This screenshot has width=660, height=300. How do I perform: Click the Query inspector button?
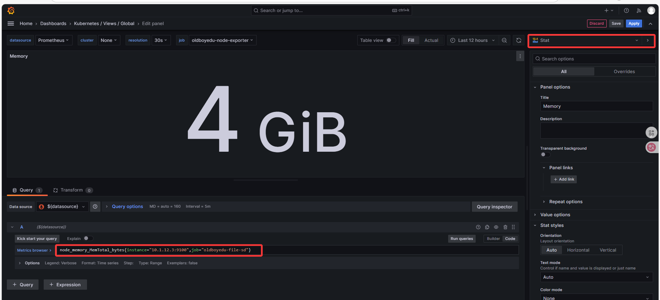[494, 207]
